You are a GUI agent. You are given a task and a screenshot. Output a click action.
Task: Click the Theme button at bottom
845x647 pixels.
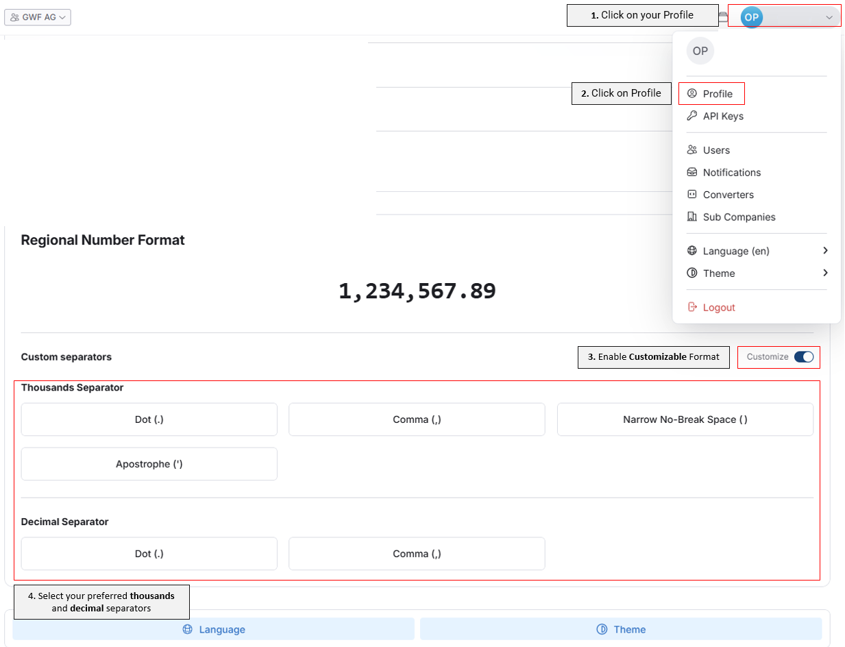coord(621,629)
